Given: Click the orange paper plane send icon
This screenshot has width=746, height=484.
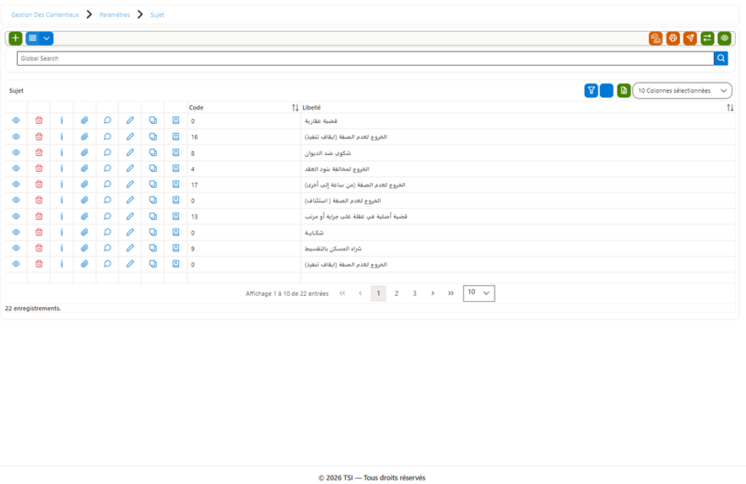Looking at the screenshot, I should [x=689, y=38].
